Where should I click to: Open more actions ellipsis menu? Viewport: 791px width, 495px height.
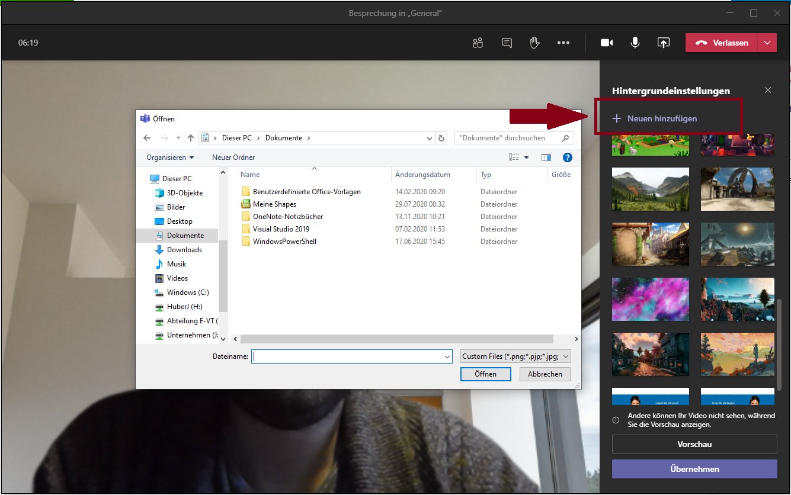tap(563, 43)
